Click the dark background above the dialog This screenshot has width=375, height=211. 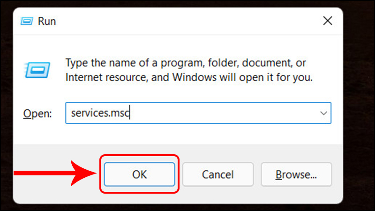pos(187,4)
